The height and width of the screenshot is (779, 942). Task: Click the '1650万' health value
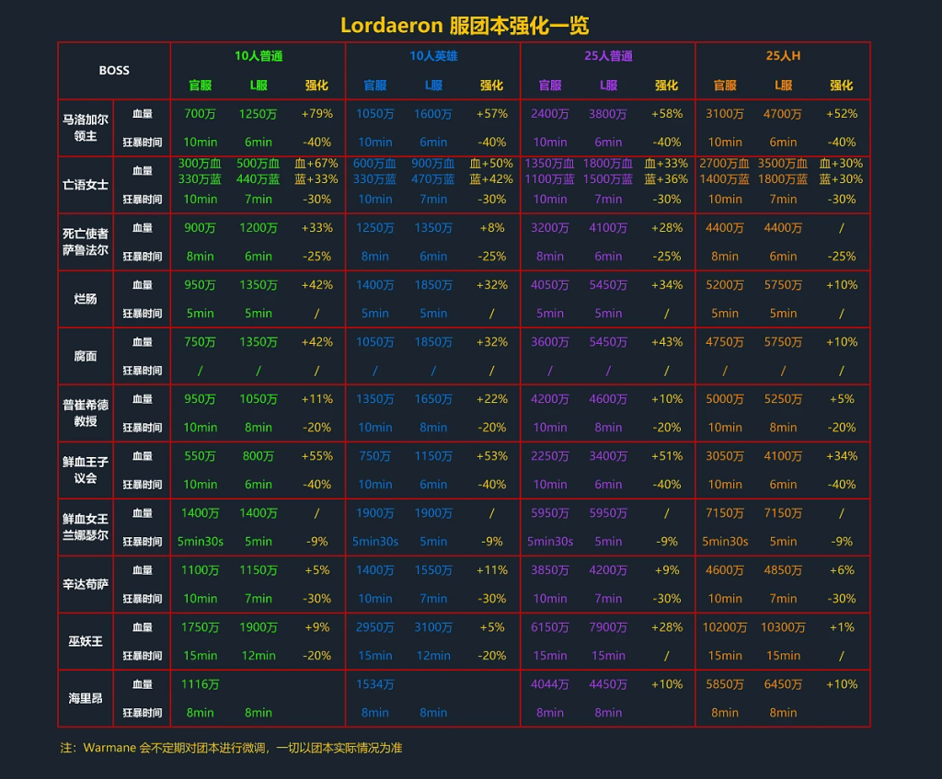pyautogui.click(x=433, y=399)
